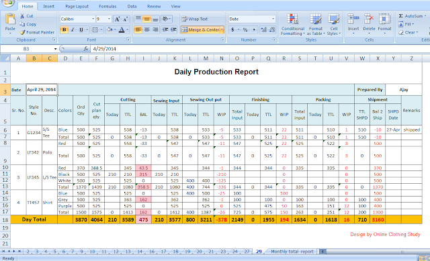
Task: Open Conditional Formatting menu
Action: click(x=293, y=25)
